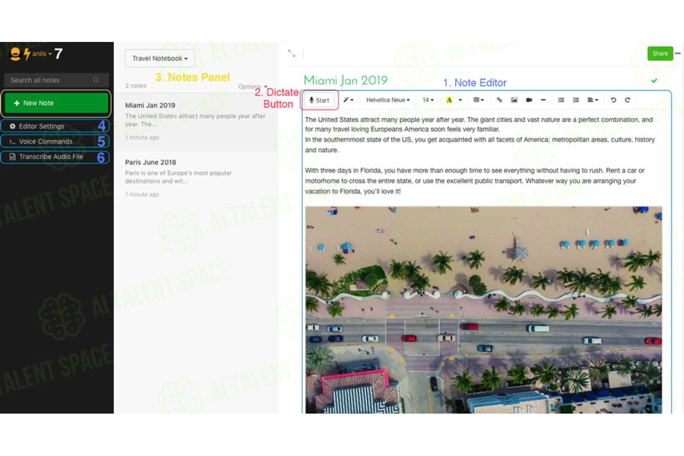
Task: Click the Miami Jan 2019 note title
Action: 346,80
